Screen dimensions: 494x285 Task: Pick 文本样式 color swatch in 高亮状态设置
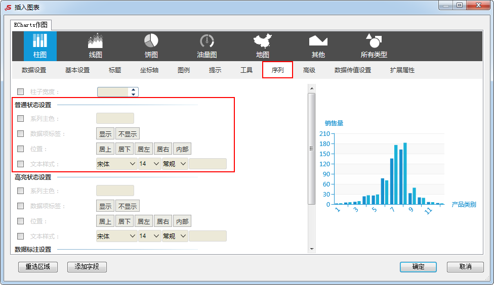pos(208,236)
